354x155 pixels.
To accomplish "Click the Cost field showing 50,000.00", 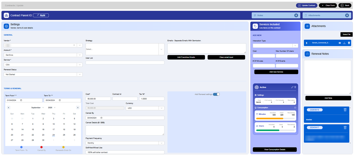I will point(98,99).
